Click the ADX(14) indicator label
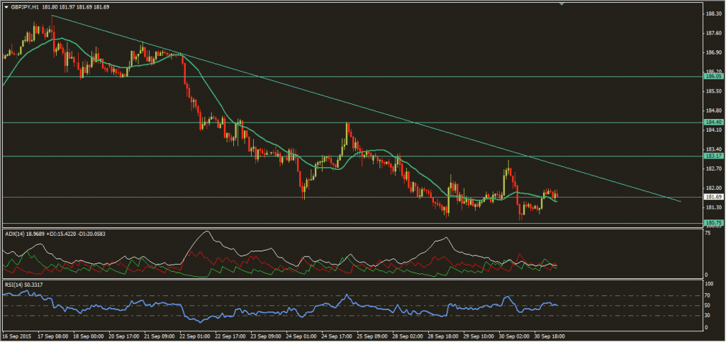This screenshot has height=342, width=726. click(13, 234)
